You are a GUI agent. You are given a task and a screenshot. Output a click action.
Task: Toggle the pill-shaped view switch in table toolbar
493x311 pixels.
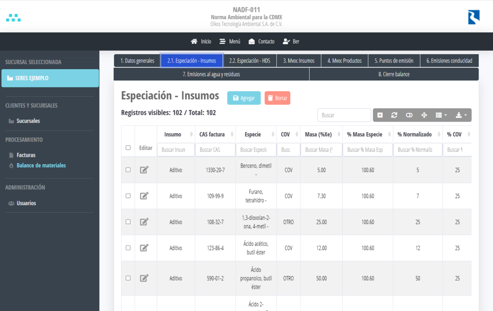click(x=409, y=115)
